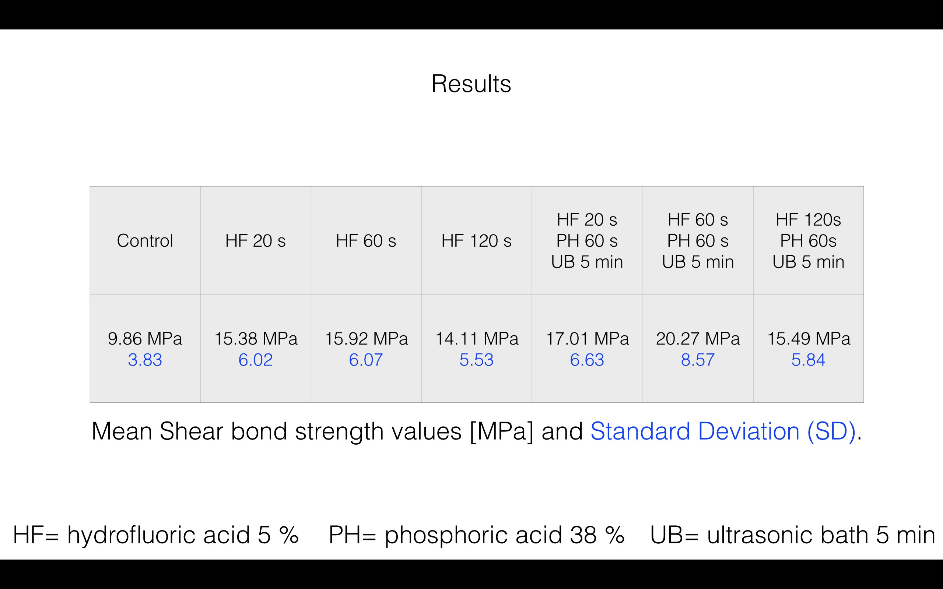Select the 15.92 MPa value
Viewport: 943px width, 589px height.
click(x=366, y=339)
